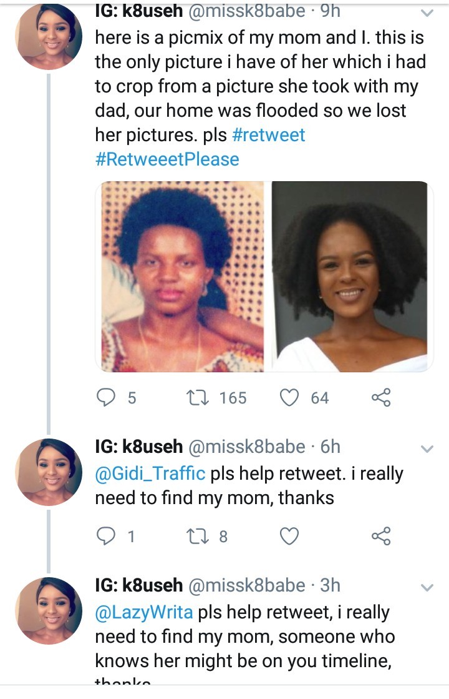
Task: Like the tweet with 64 likes
Action: pyautogui.click(x=289, y=398)
